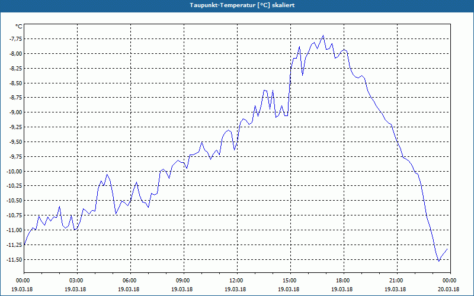
Task: Click the -10,50 y-axis value
Action: 14,201
